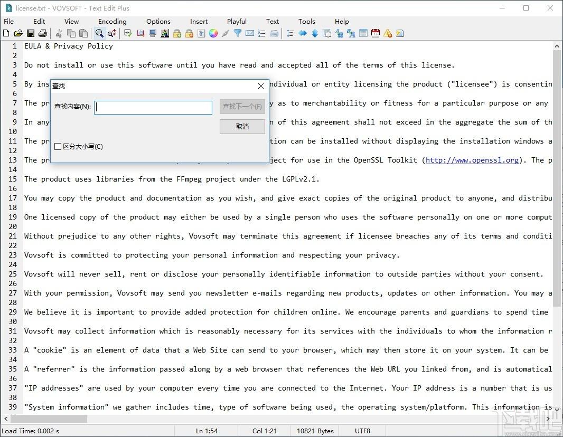Screen dimensions: 563x437
Task: Click the Print toolbar icon
Action: pos(43,33)
